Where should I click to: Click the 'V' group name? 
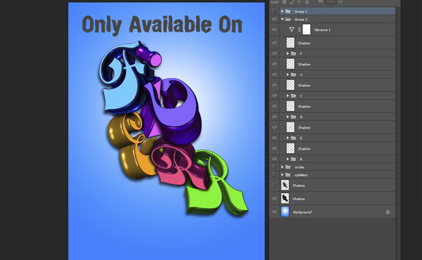301,74
